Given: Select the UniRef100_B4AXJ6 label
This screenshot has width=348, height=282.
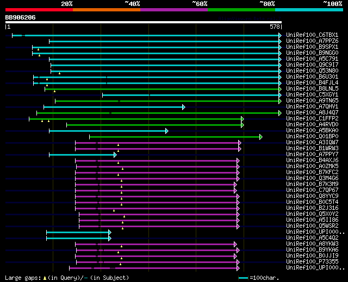Looking at the screenshot, I should coord(312,161).
